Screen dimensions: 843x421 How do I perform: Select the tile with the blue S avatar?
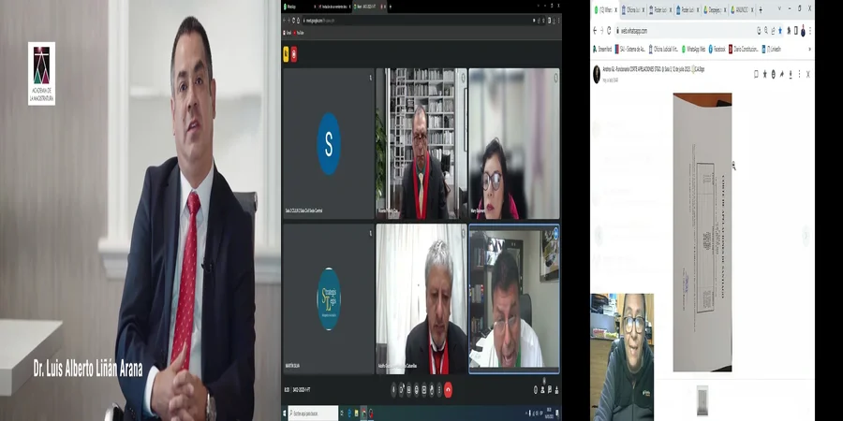point(329,143)
